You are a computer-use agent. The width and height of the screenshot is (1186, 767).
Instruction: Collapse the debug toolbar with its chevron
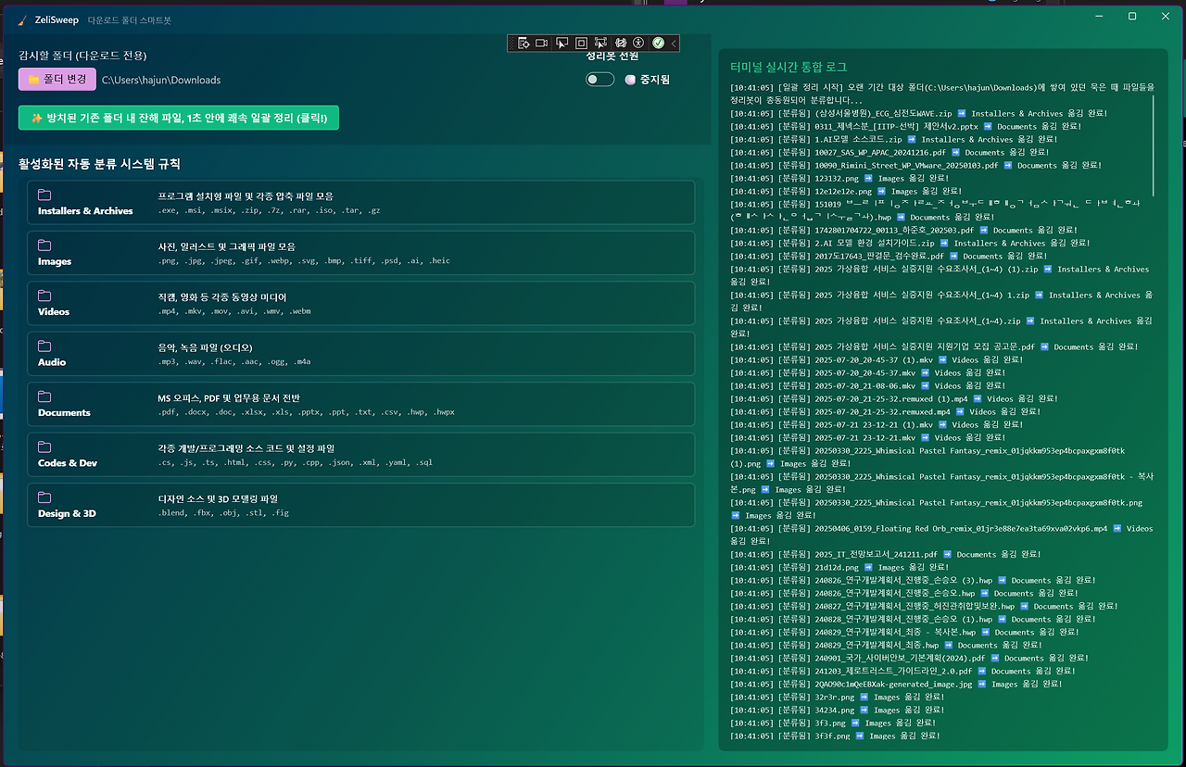(674, 43)
